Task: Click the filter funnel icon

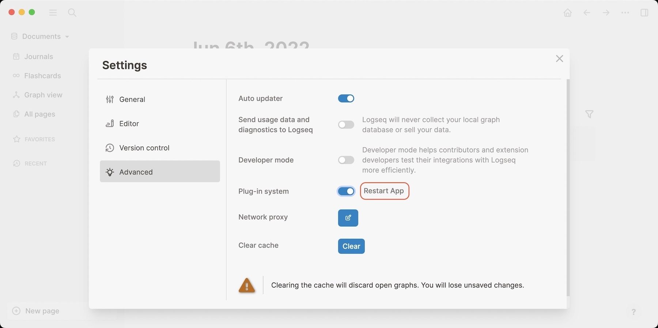Action: click(589, 114)
